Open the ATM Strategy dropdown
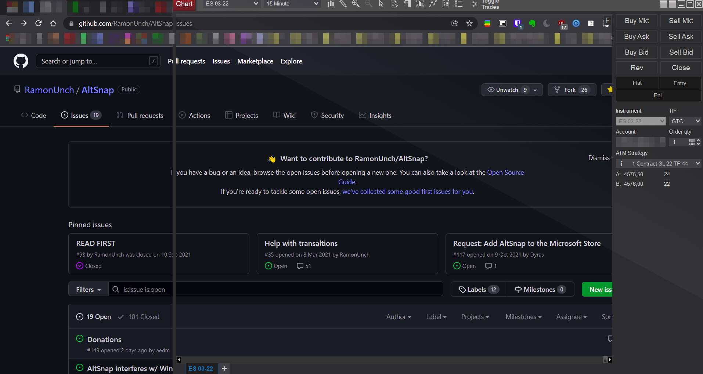This screenshot has width=703, height=374. point(659,163)
